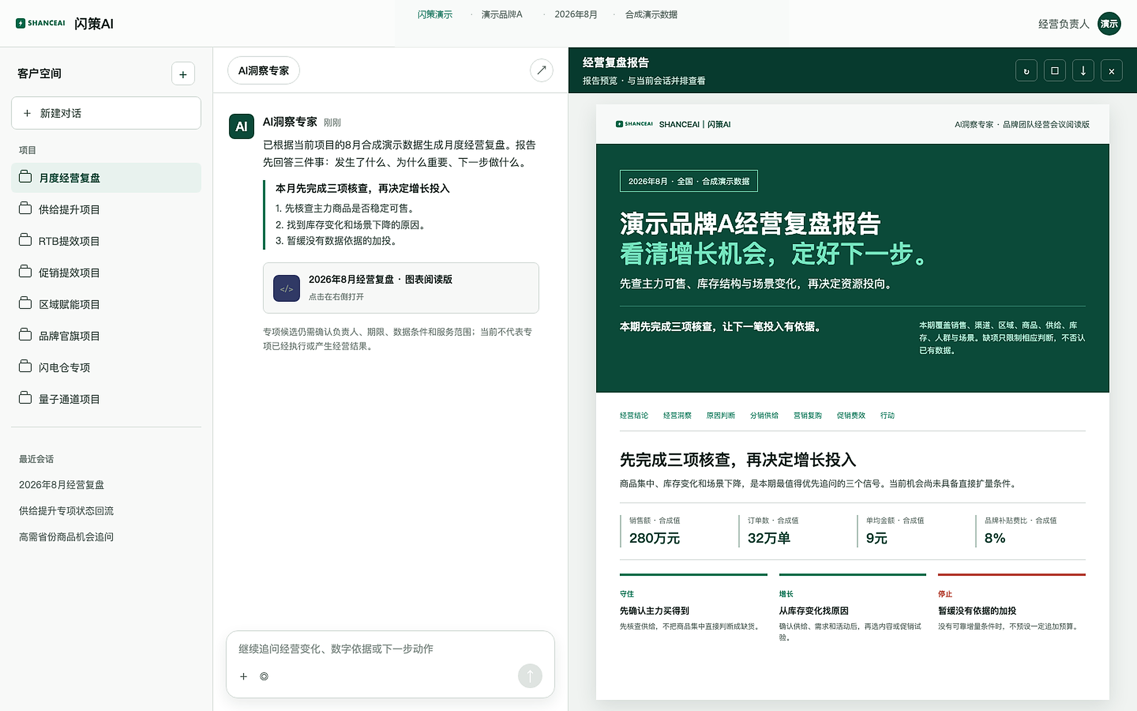Click the folder icon beside 区域赋能项目
This screenshot has width=1137, height=711.
click(x=25, y=303)
